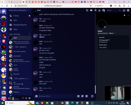Open Discord help icon
This screenshot has width=131, height=105.
(x=128, y=10)
